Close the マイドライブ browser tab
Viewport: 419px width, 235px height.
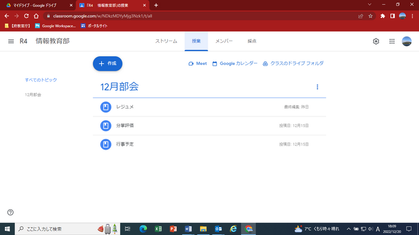71,5
